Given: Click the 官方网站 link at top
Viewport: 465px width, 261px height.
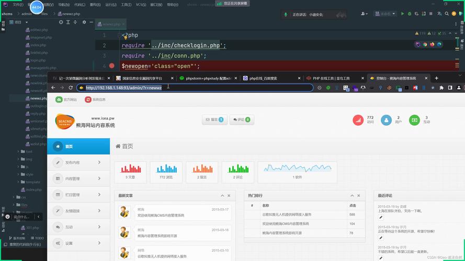Looking at the screenshot, I should click(x=66, y=99).
